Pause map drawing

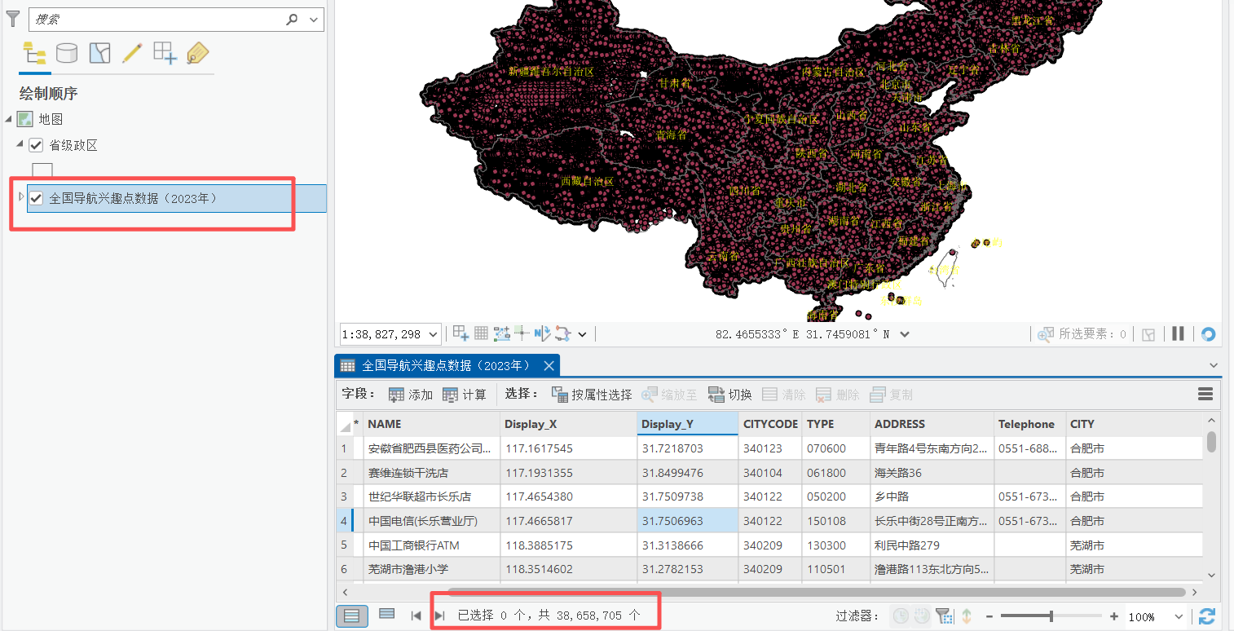(x=1178, y=333)
